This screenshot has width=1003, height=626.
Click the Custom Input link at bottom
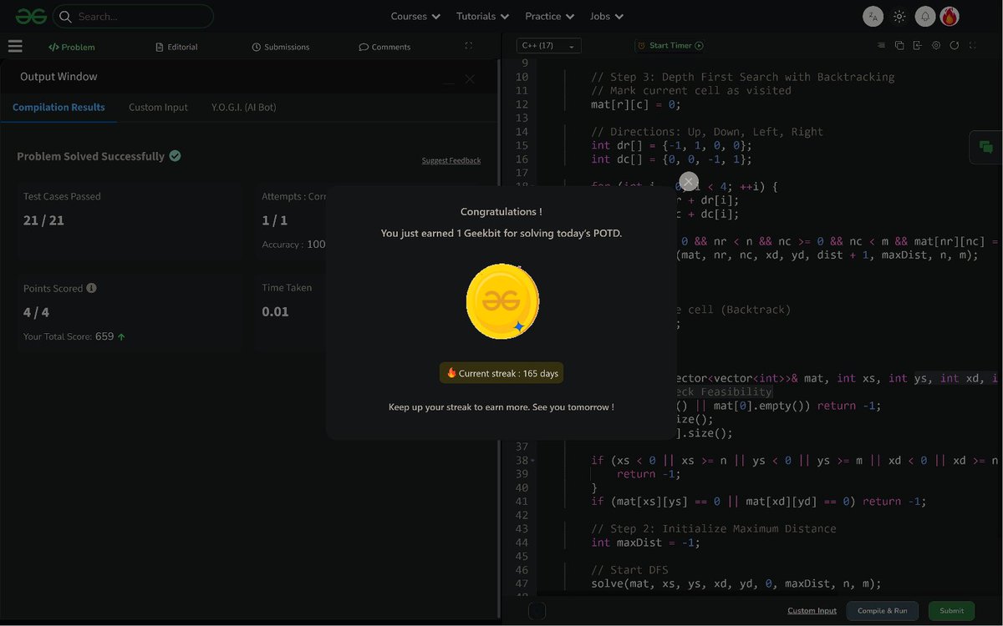point(812,611)
